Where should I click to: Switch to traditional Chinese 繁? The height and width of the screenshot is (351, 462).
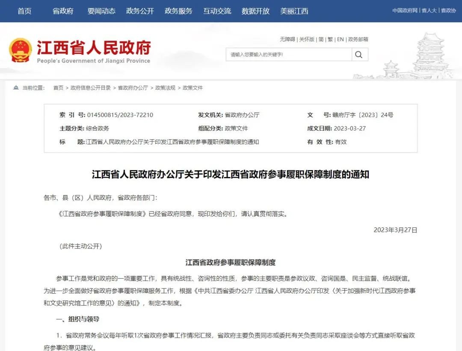330,39
